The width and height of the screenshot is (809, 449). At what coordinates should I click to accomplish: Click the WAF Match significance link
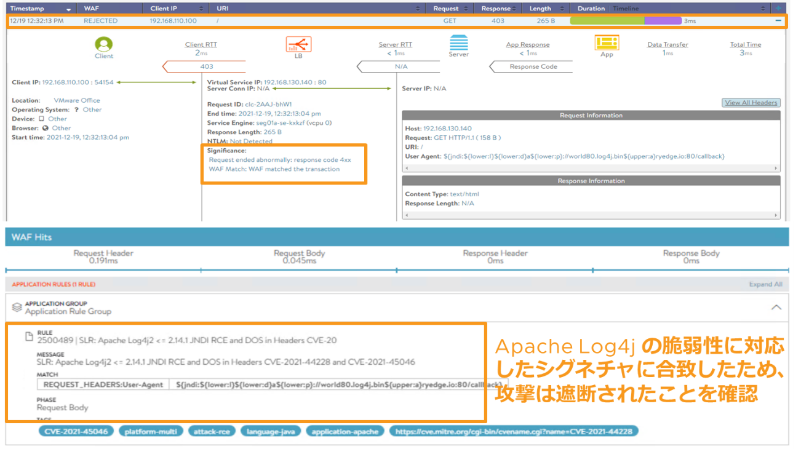pos(274,169)
